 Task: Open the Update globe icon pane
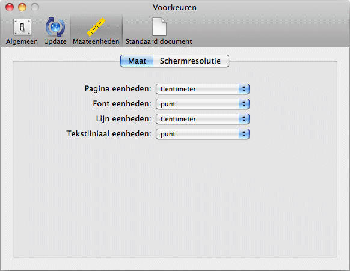55,27
